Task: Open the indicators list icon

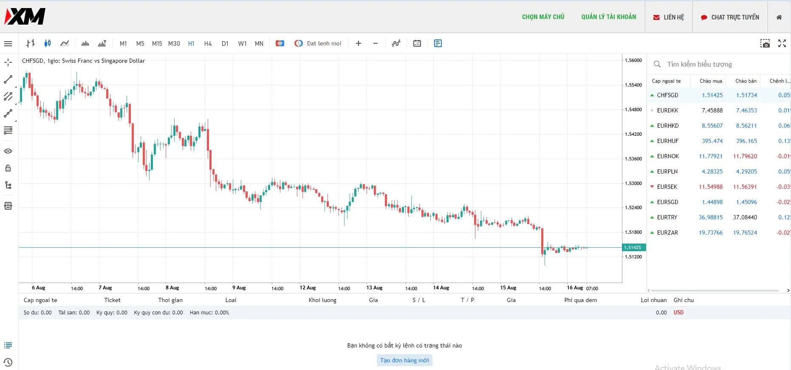Action: click(396, 43)
